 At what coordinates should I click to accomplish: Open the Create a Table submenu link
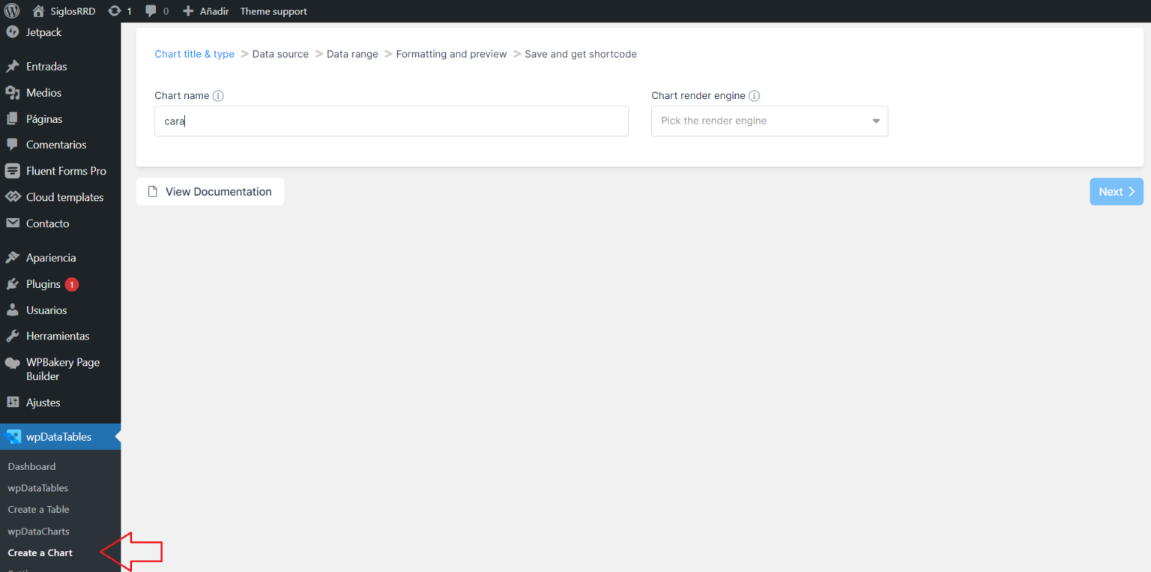pyautogui.click(x=38, y=510)
